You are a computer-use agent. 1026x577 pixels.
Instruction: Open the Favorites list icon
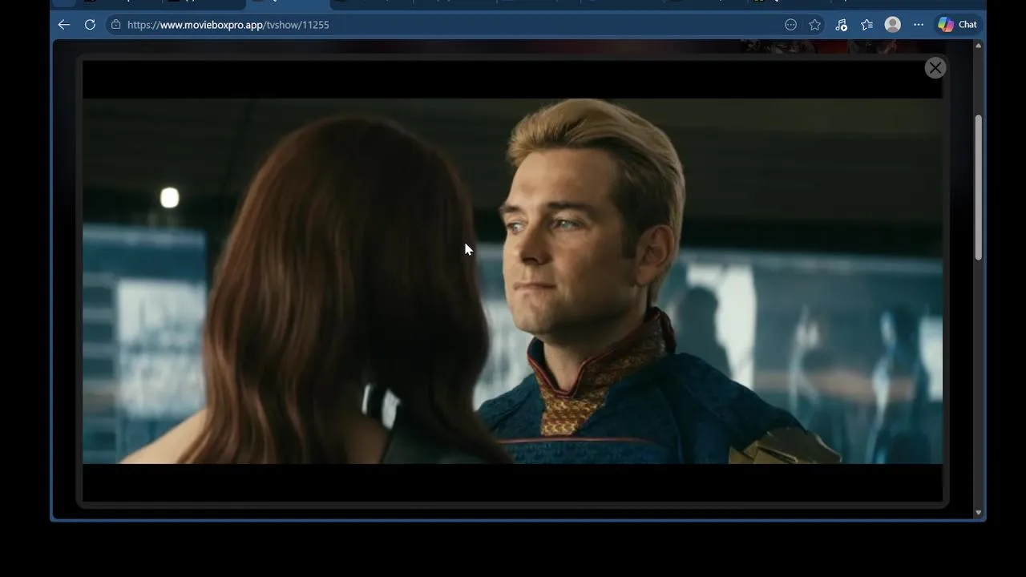866,25
